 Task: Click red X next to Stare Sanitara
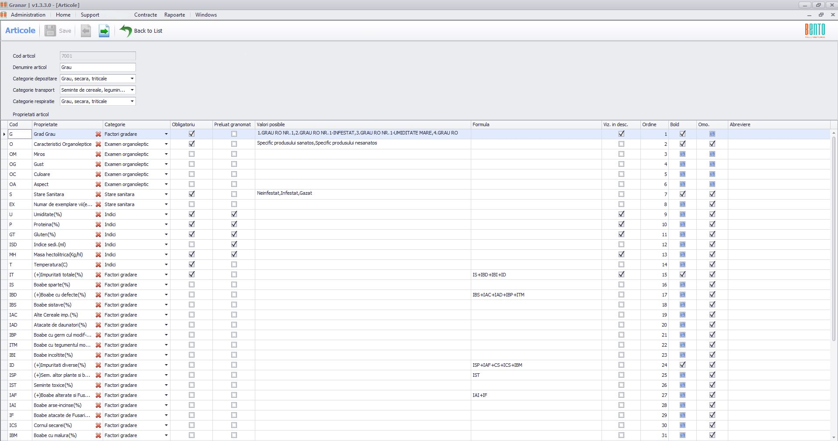pyautogui.click(x=98, y=194)
